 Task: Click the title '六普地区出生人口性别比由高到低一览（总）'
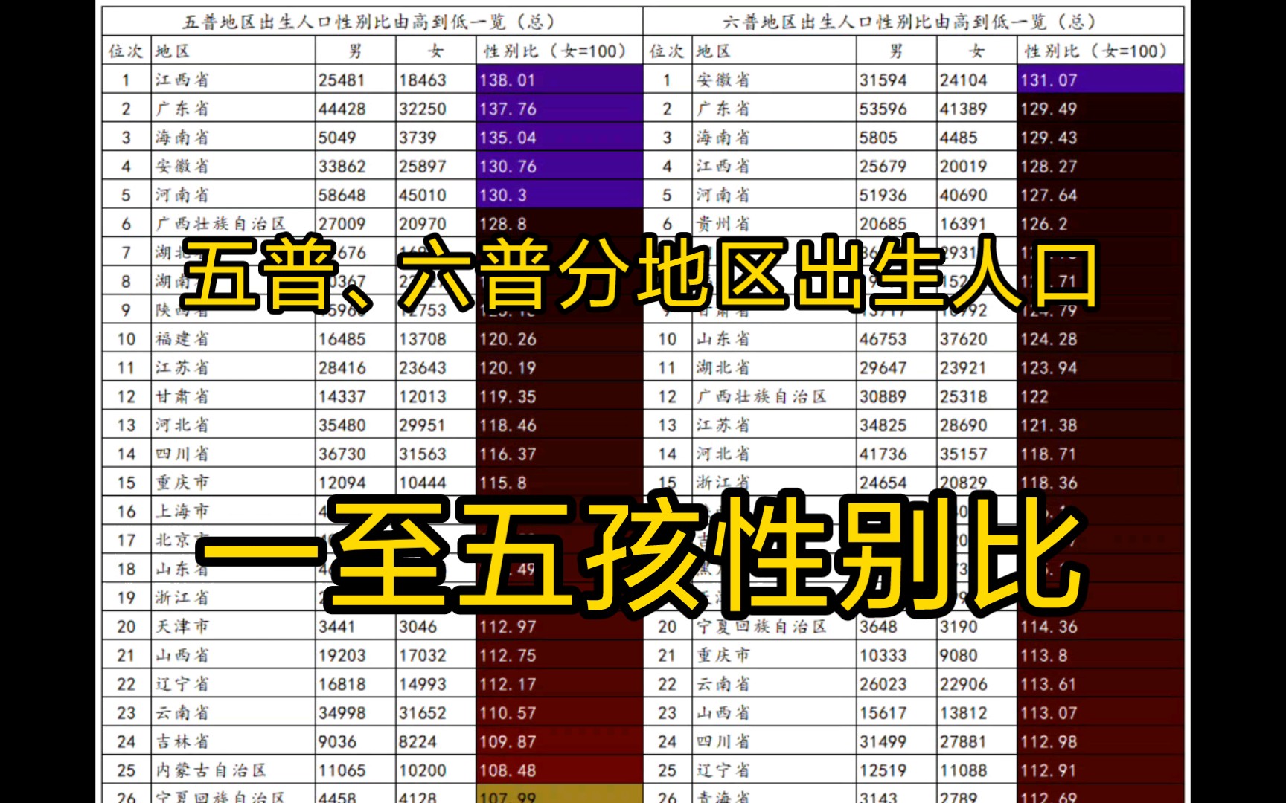pos(909,22)
